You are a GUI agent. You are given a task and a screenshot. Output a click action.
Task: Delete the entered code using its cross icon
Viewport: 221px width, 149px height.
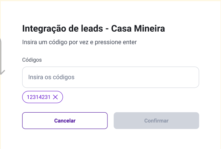(x=56, y=97)
